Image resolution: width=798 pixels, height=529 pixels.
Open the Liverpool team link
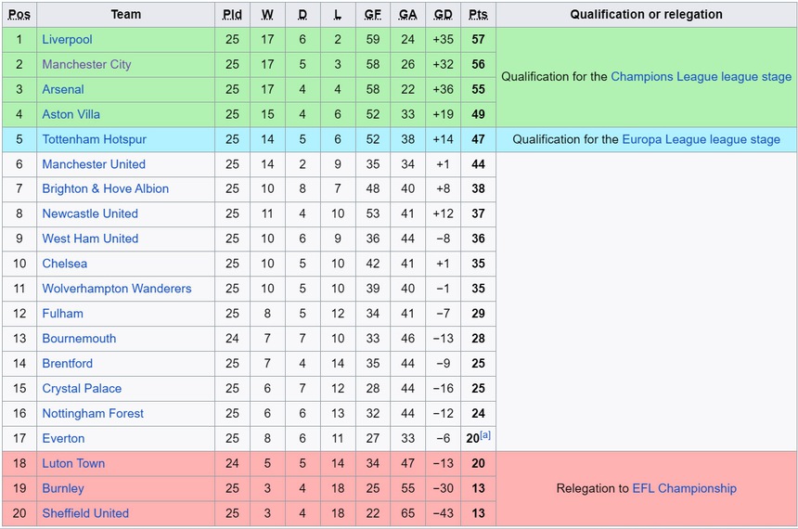pyautogui.click(x=67, y=40)
